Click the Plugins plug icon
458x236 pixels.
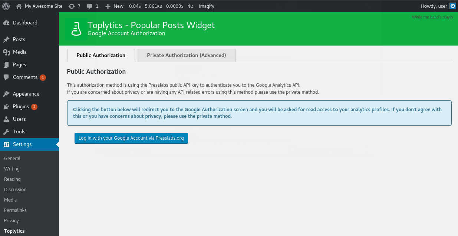pyautogui.click(x=6, y=107)
